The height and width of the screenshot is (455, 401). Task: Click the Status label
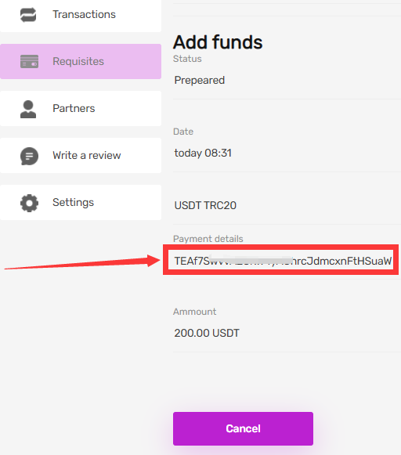click(187, 59)
